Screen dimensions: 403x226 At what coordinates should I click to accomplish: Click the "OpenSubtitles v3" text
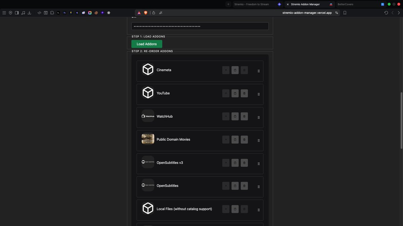tap(170, 163)
